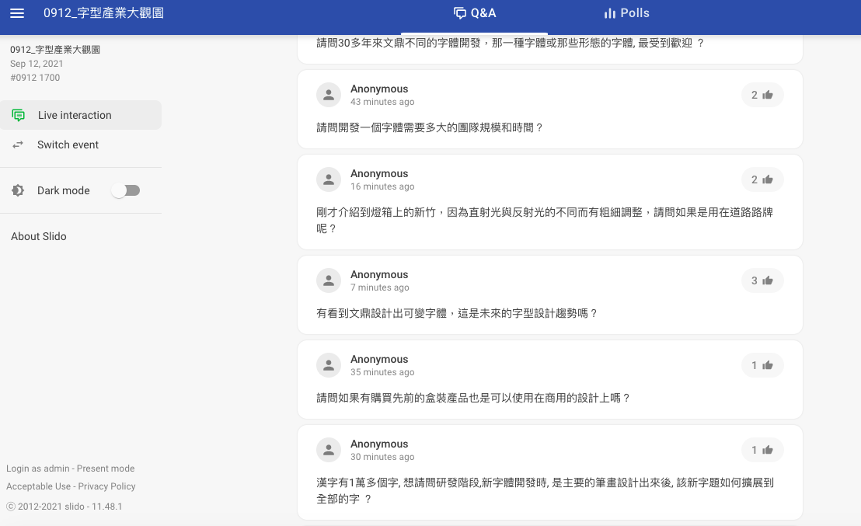Screen dimensions: 861x526
Task: Open the Privacy Policy page
Action: click(x=107, y=486)
